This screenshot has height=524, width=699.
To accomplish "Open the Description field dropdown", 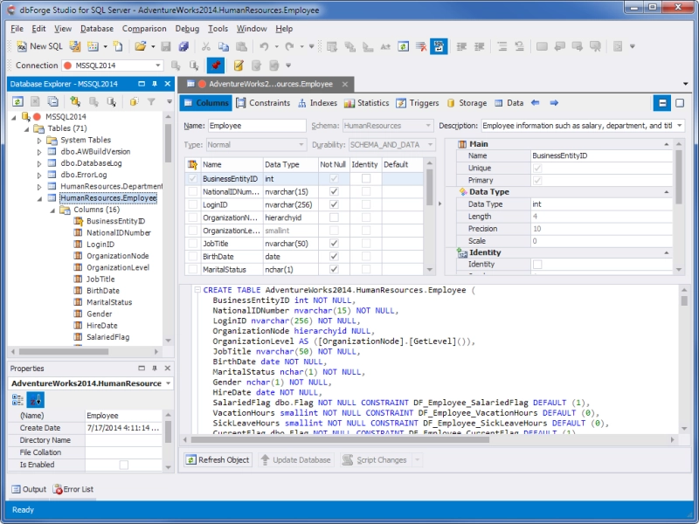I will click(680, 126).
